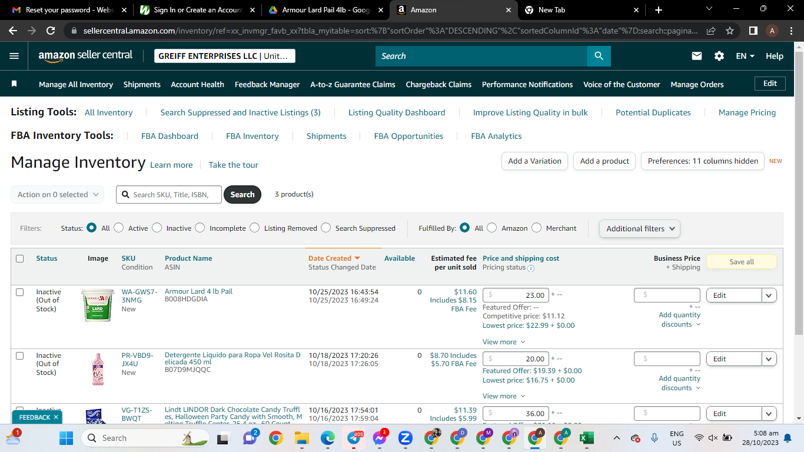Filter Fulfilled By Merchant radio button
Image resolution: width=804 pixels, height=452 pixels.
click(x=537, y=228)
